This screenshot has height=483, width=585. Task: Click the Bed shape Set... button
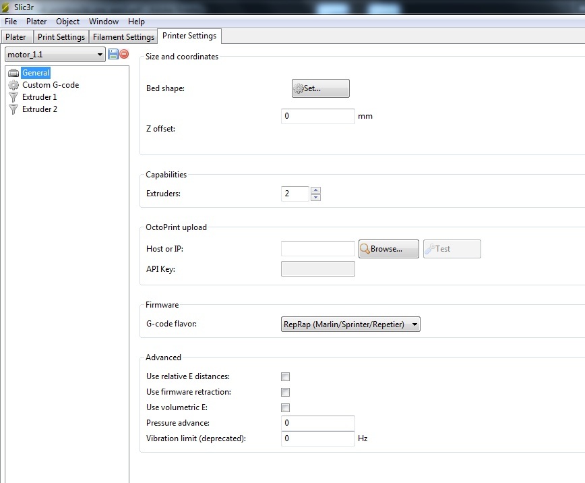coord(321,88)
